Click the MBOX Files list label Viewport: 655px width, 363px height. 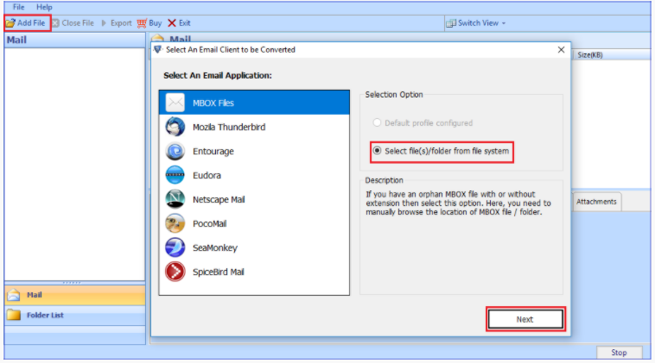[213, 103]
